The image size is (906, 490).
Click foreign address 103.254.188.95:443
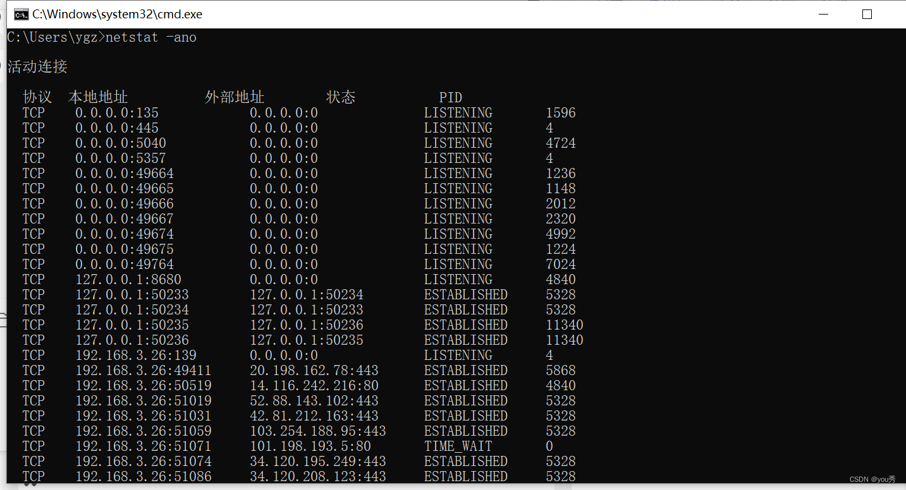click(318, 431)
